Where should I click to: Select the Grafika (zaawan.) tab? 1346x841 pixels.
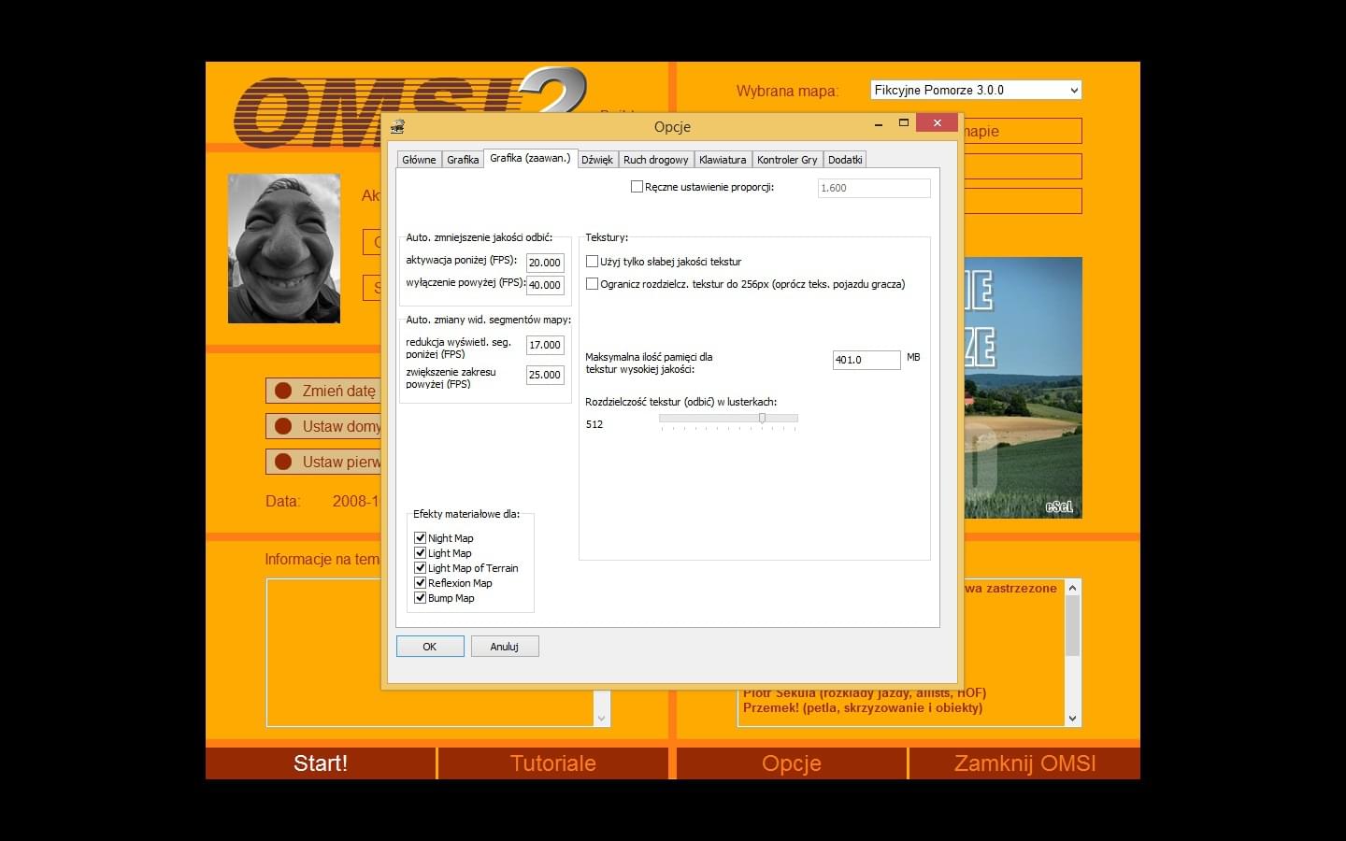click(x=530, y=158)
